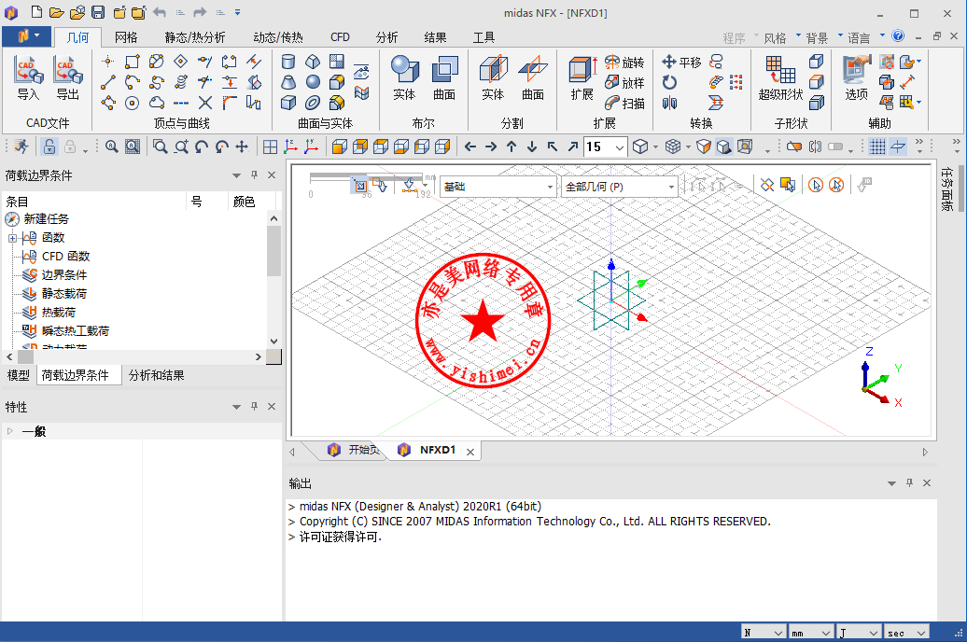Rotate view left with arrow icon
The height and width of the screenshot is (642, 967).
(469, 147)
